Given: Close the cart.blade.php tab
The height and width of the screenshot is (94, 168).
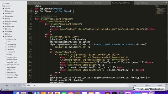Looking at the screenshot, I should 109,3.
